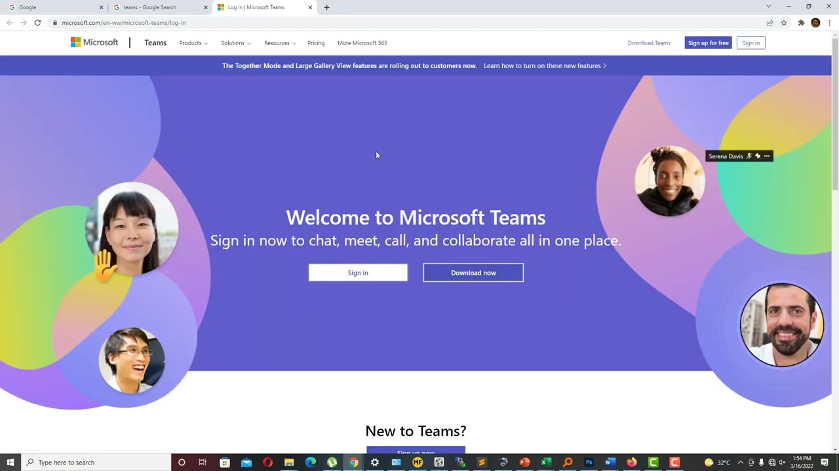
Task: Open Task View on taskbar
Action: [x=203, y=462]
